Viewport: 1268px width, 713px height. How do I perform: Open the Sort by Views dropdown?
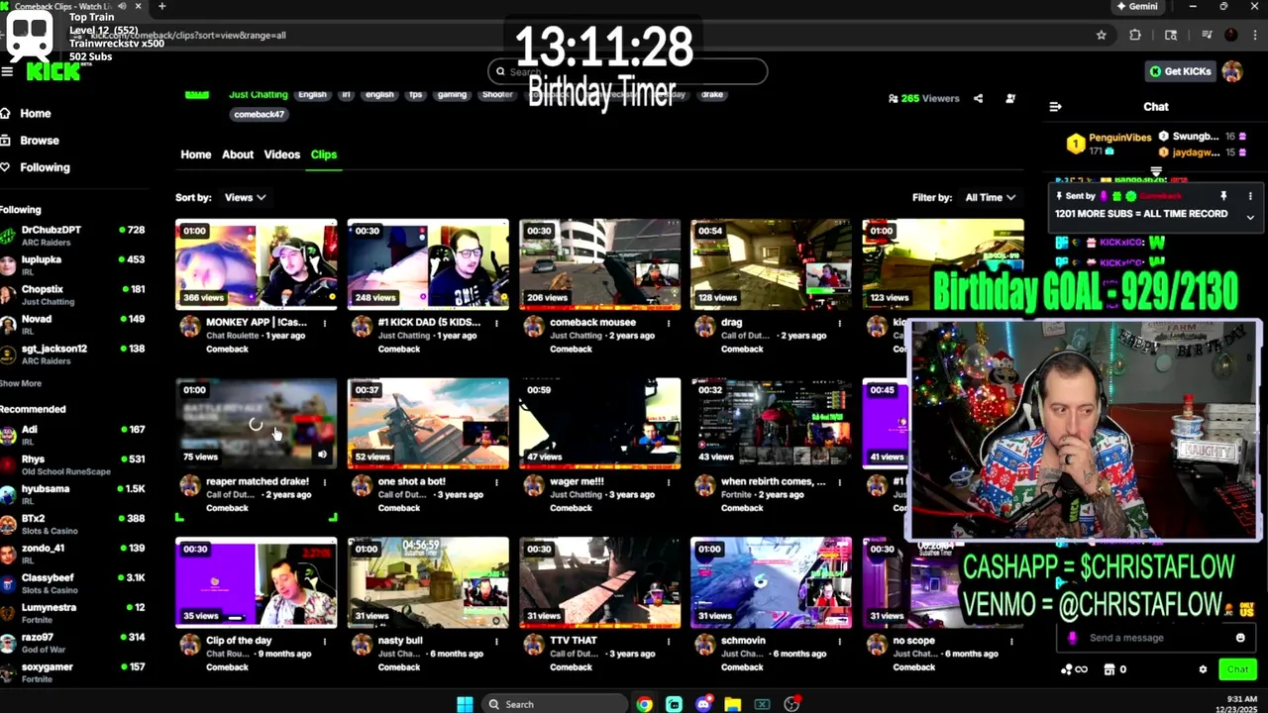pyautogui.click(x=245, y=197)
